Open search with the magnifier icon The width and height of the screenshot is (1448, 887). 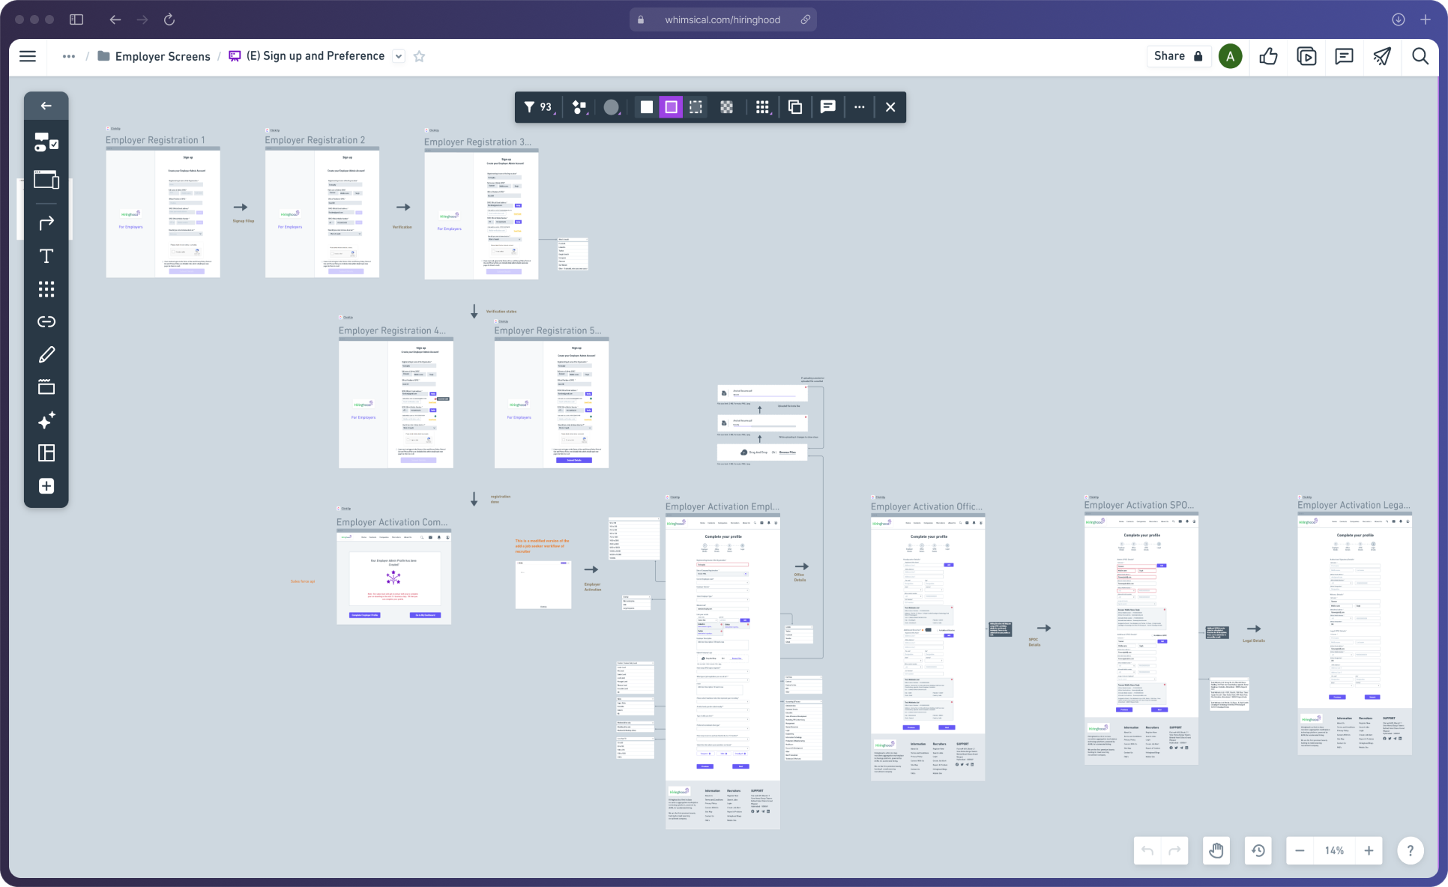coord(1420,56)
